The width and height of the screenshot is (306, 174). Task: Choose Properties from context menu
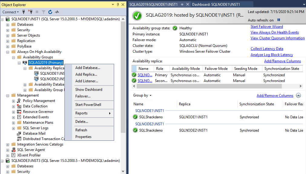point(89,137)
